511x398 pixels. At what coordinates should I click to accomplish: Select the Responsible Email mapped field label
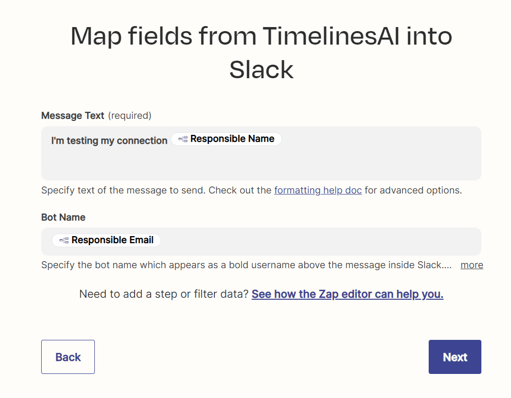tap(112, 241)
